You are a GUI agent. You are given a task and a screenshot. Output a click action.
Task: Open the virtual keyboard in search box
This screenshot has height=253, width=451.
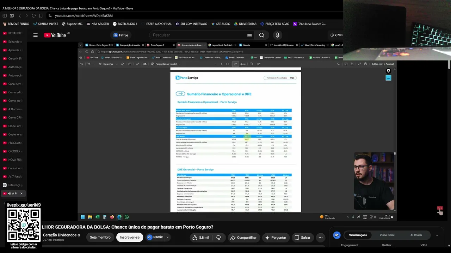coord(249,35)
